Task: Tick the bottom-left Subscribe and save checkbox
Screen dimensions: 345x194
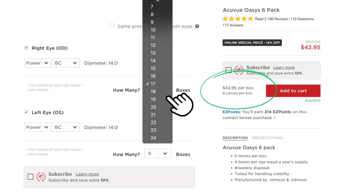Action: (31, 177)
